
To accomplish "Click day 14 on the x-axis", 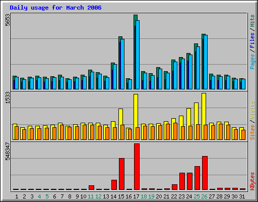I will (113, 196).
